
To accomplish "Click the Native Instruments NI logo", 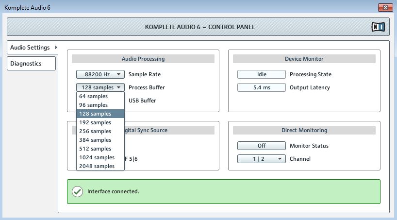I will coord(378,27).
